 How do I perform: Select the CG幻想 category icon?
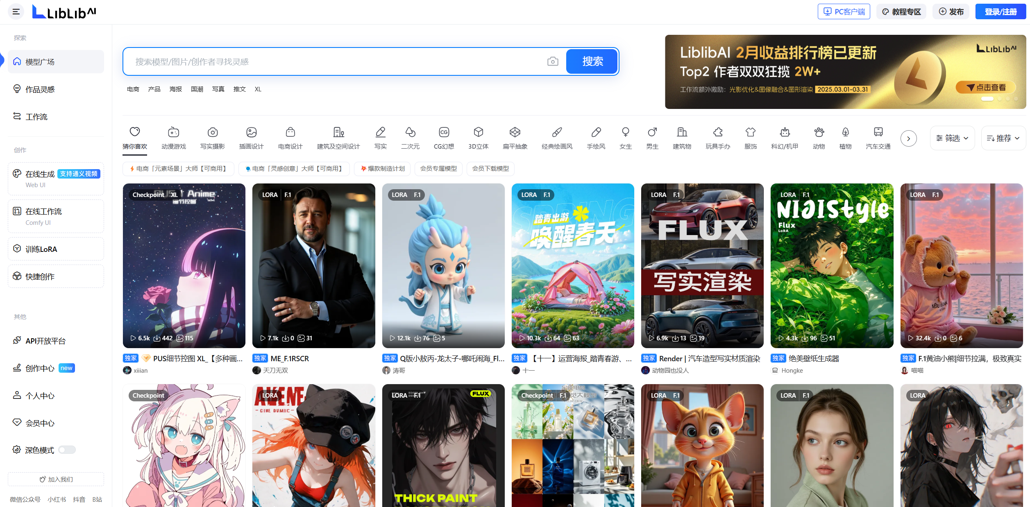(x=444, y=138)
